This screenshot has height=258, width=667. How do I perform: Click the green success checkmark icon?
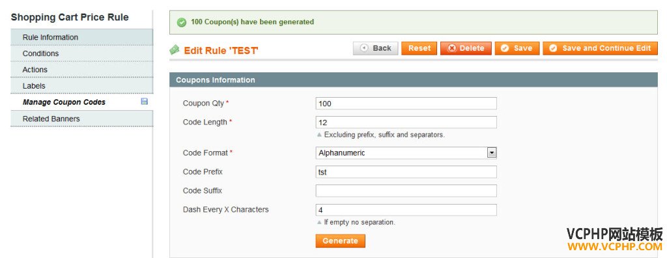[182, 23]
